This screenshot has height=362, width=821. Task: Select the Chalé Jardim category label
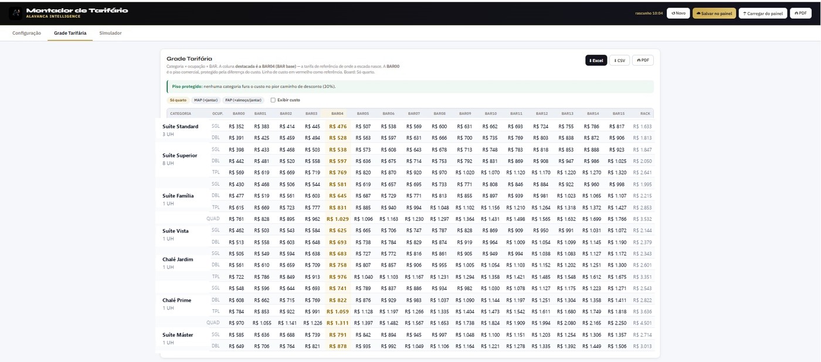pos(178,259)
